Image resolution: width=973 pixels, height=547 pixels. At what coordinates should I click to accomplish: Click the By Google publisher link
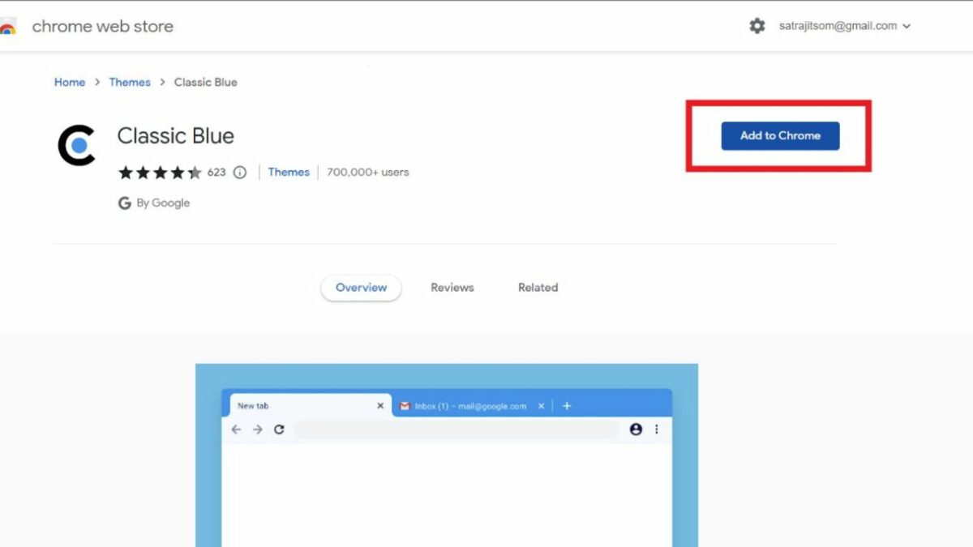point(162,203)
